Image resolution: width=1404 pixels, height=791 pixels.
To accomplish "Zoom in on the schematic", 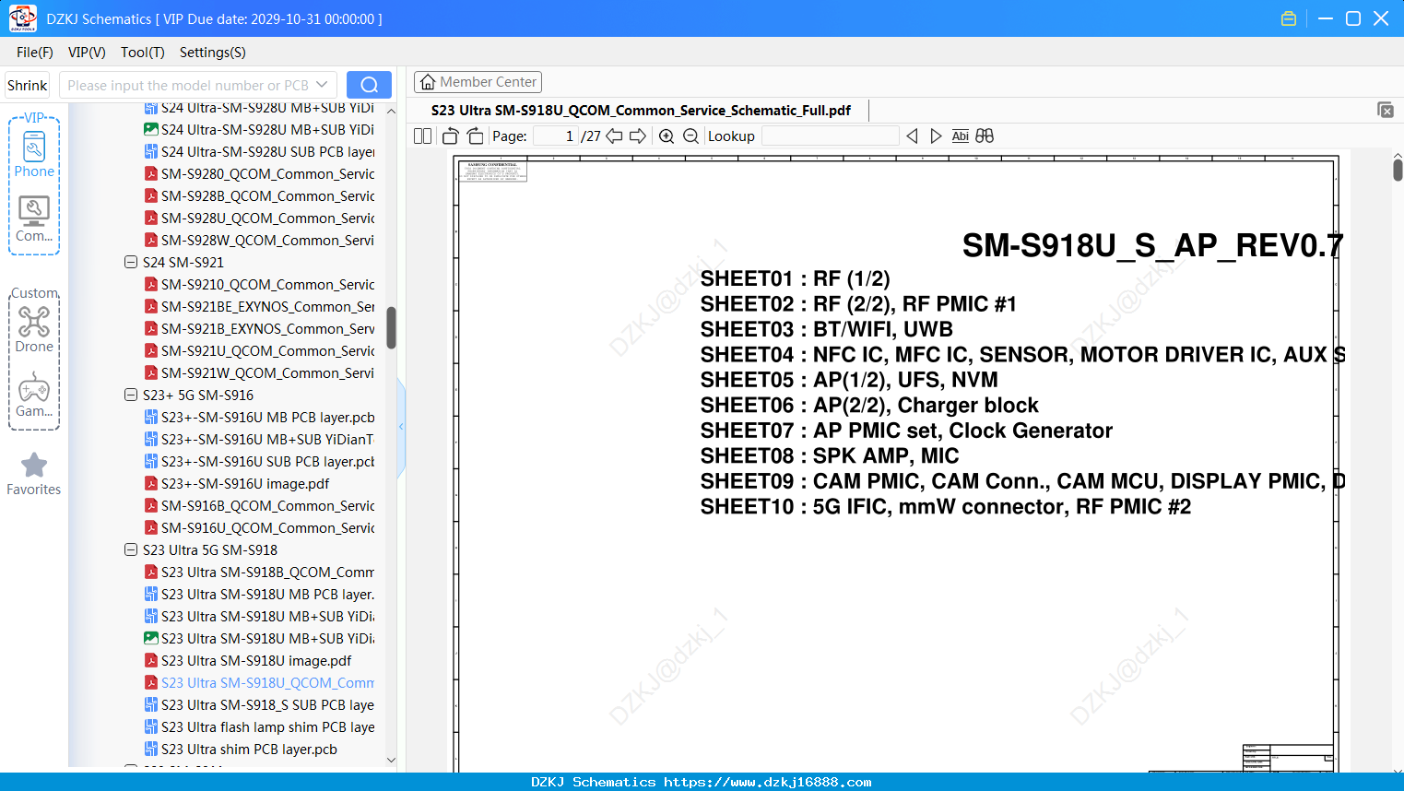I will click(667, 136).
